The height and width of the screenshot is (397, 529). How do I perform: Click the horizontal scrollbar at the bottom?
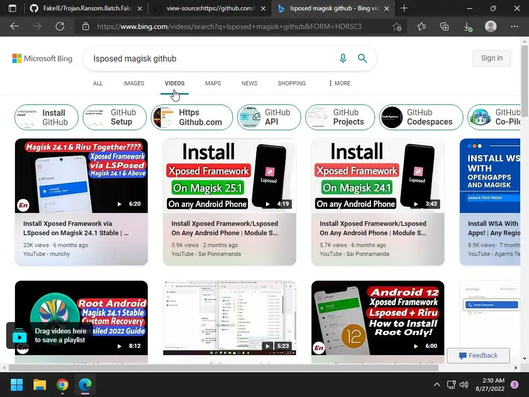click(223, 368)
